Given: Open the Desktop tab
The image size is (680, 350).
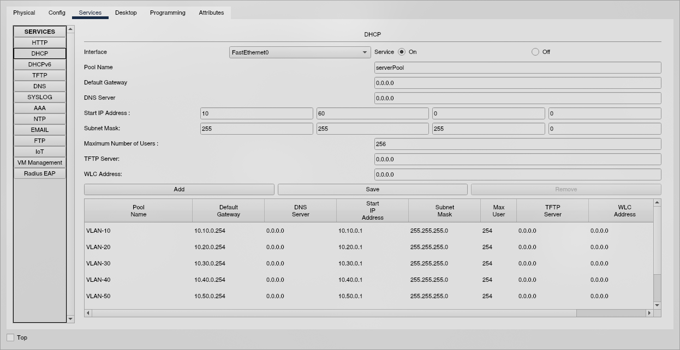Looking at the screenshot, I should point(126,13).
